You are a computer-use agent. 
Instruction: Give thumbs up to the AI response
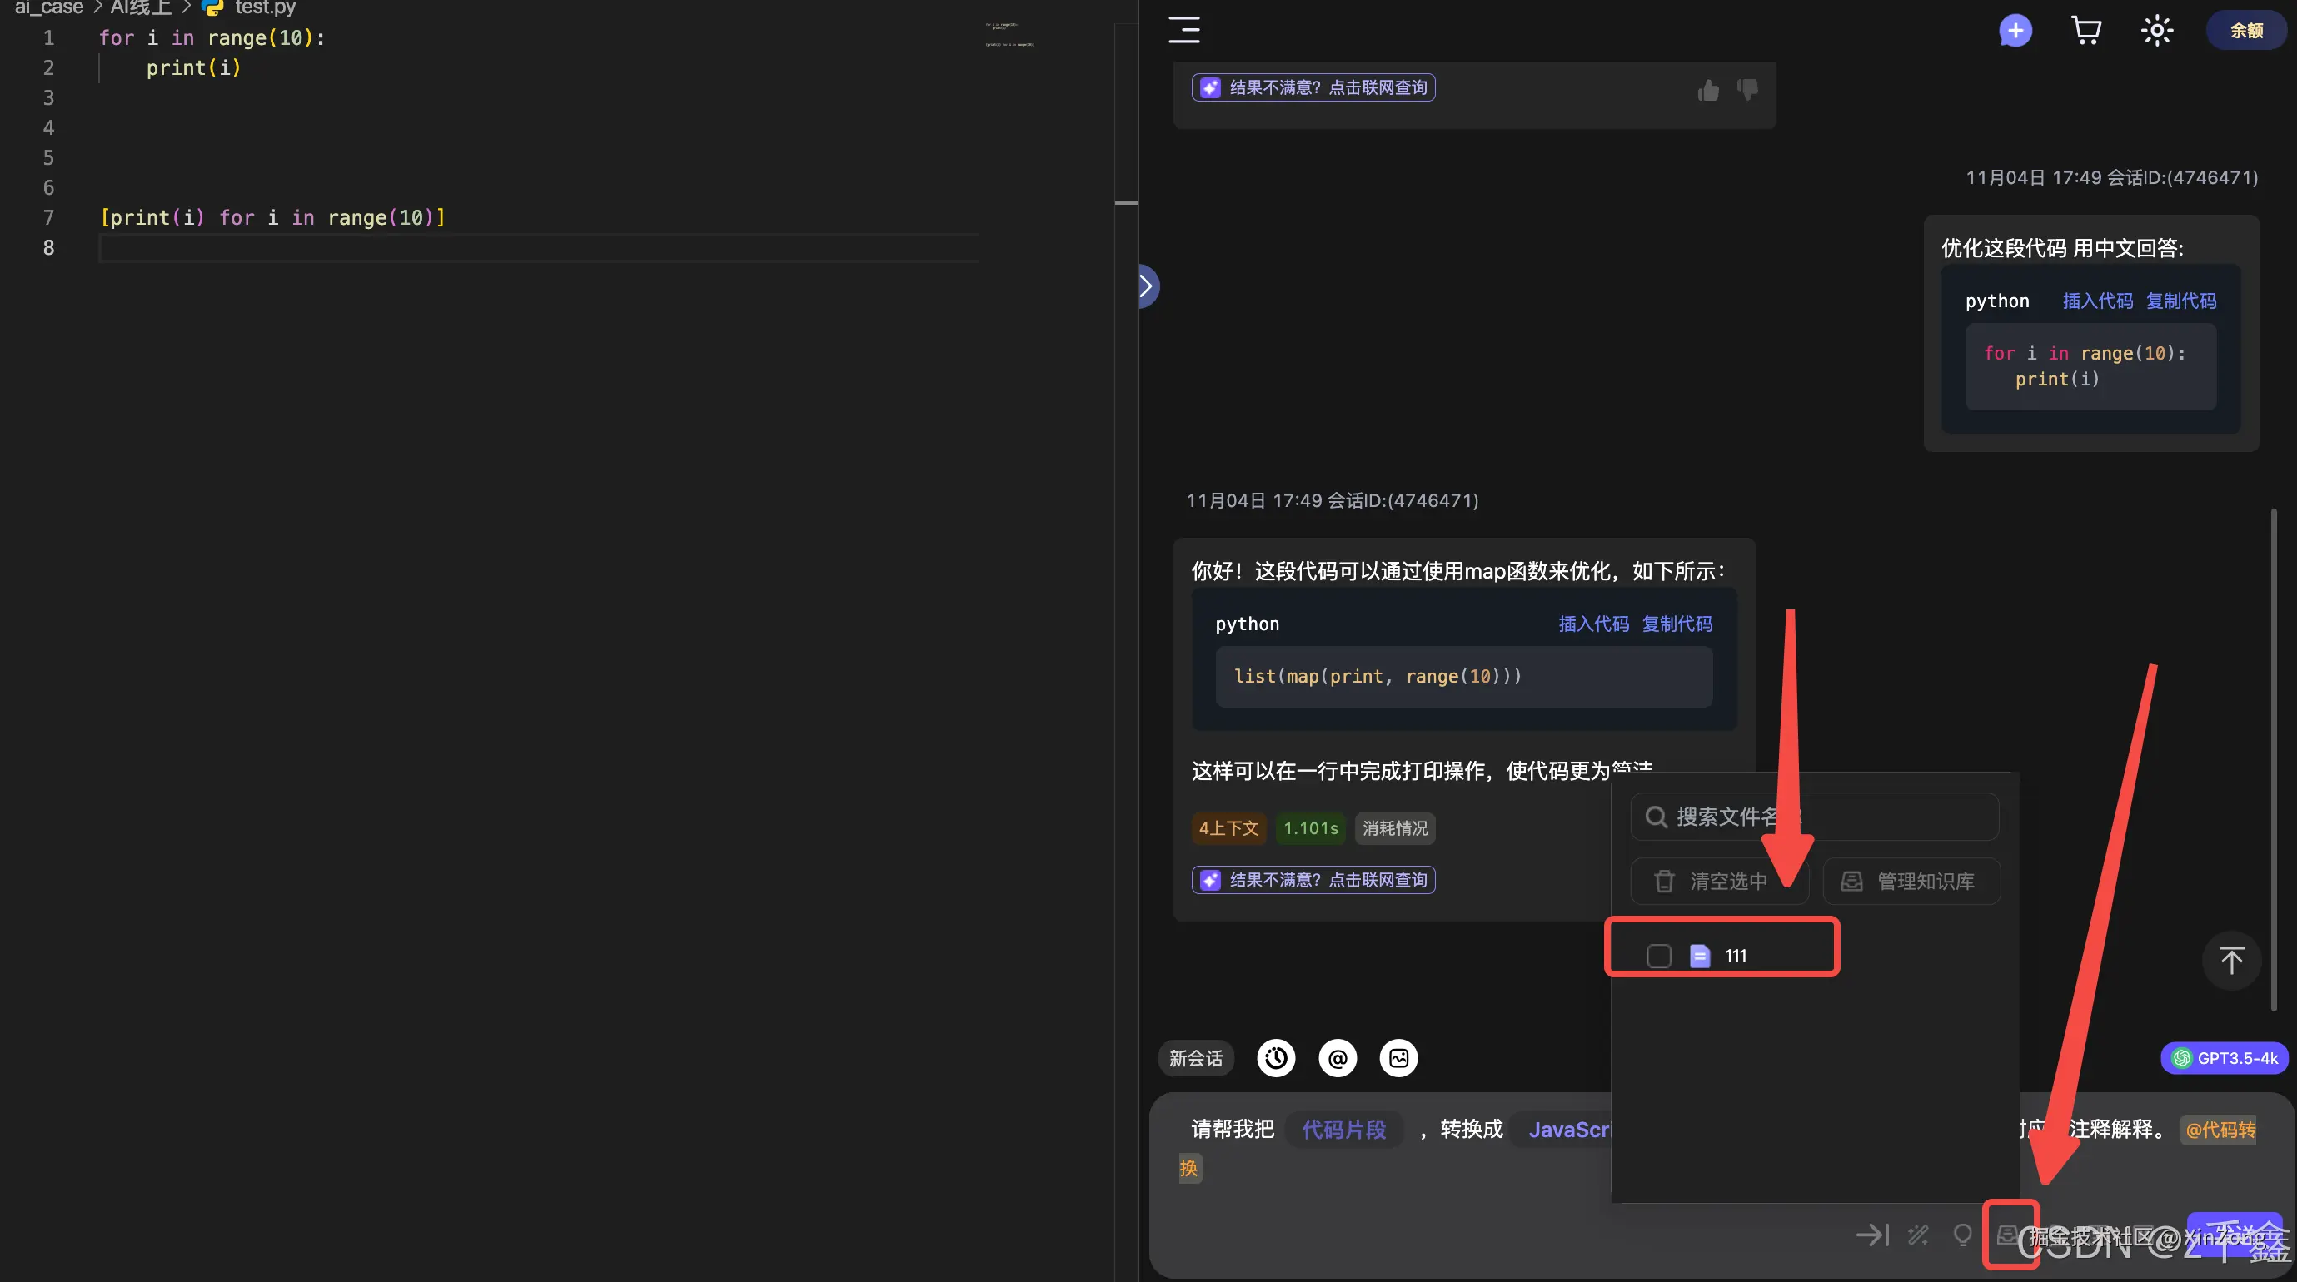[1707, 90]
